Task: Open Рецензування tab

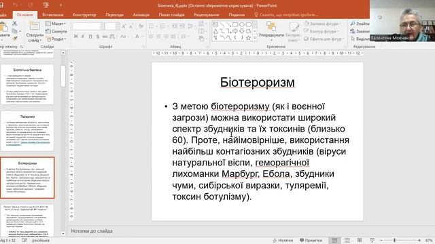Action: (x=207, y=15)
